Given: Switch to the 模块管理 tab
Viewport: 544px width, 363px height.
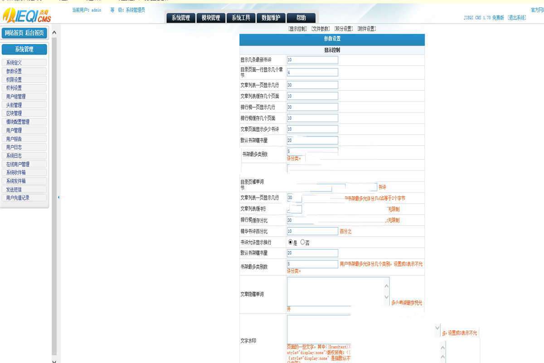Looking at the screenshot, I should pos(211,18).
